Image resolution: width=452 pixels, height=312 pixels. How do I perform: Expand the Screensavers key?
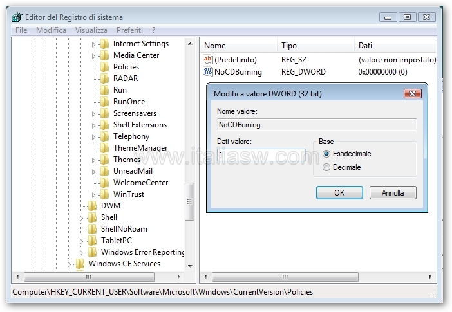point(93,114)
